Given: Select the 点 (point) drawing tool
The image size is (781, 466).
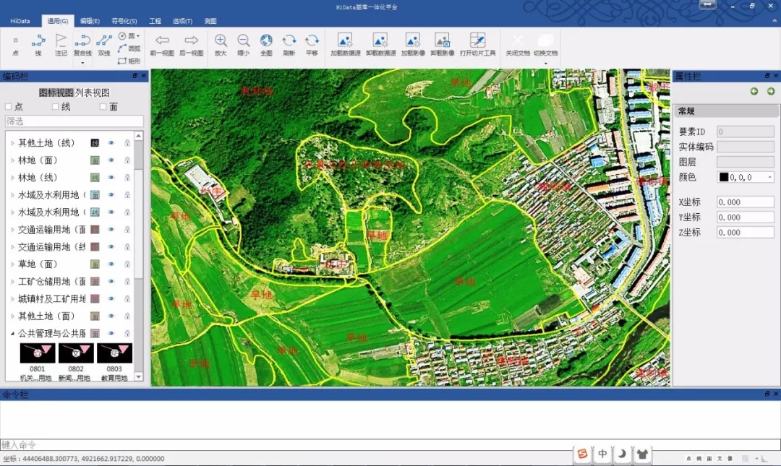Looking at the screenshot, I should click(x=15, y=45).
